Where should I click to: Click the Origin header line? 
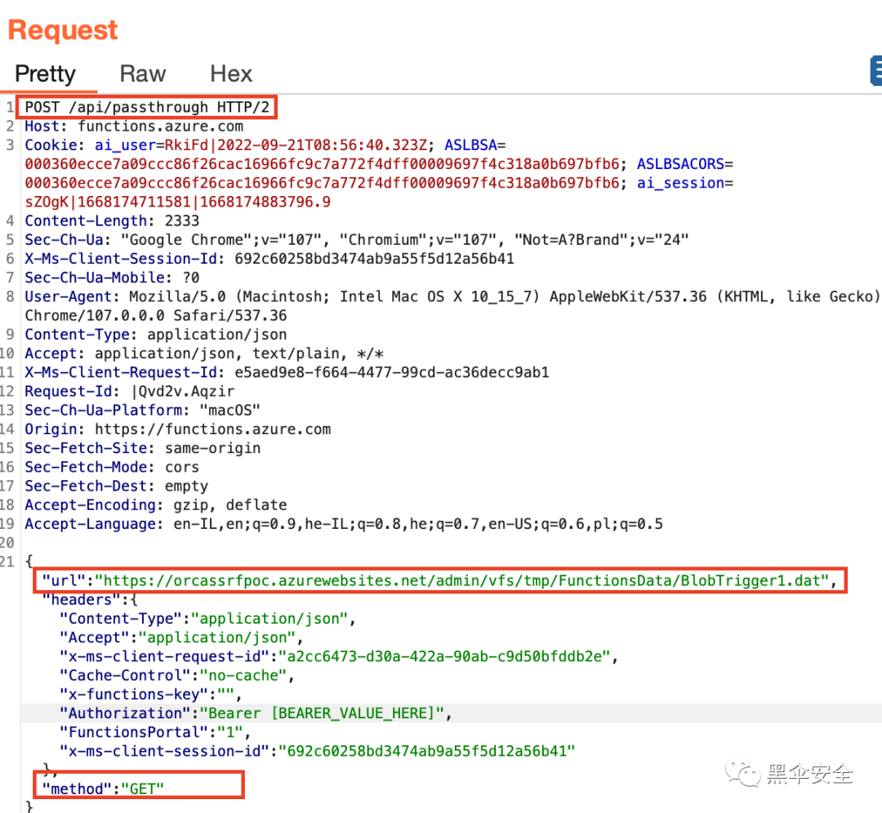pos(178,429)
